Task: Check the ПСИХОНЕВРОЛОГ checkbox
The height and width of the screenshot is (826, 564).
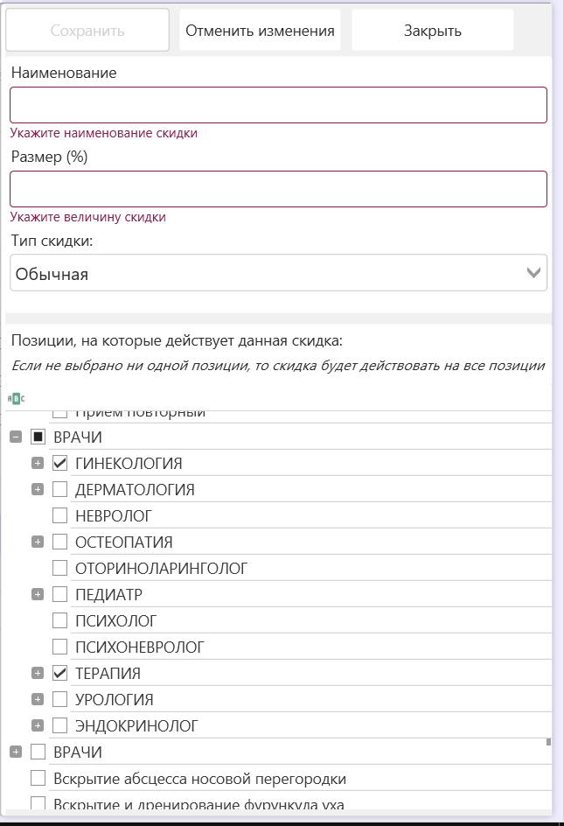Action: point(60,647)
